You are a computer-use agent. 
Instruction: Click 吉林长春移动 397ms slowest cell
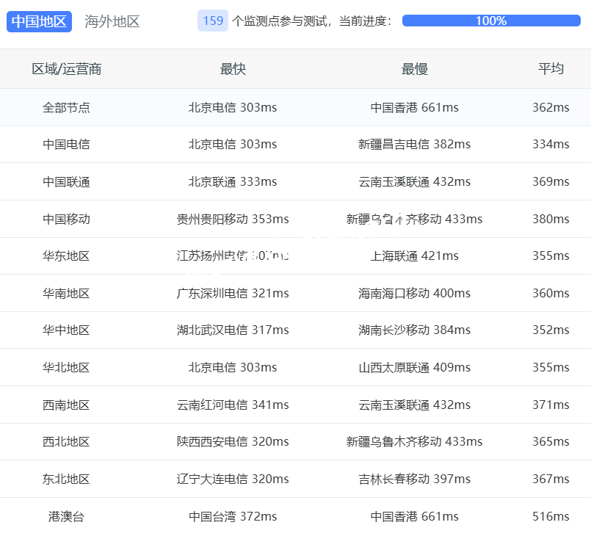pos(414,479)
